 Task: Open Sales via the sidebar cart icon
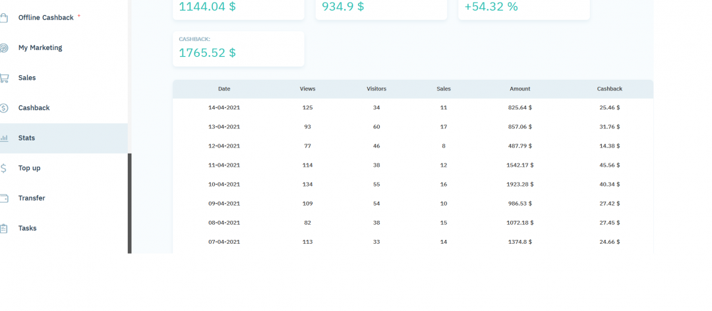[x=4, y=78]
